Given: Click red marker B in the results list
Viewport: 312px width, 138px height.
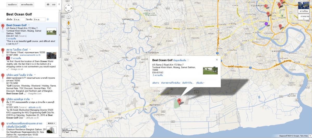Looking at the screenshot, I should click(3, 50).
